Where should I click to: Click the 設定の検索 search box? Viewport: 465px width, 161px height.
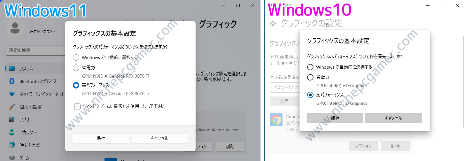[35, 50]
